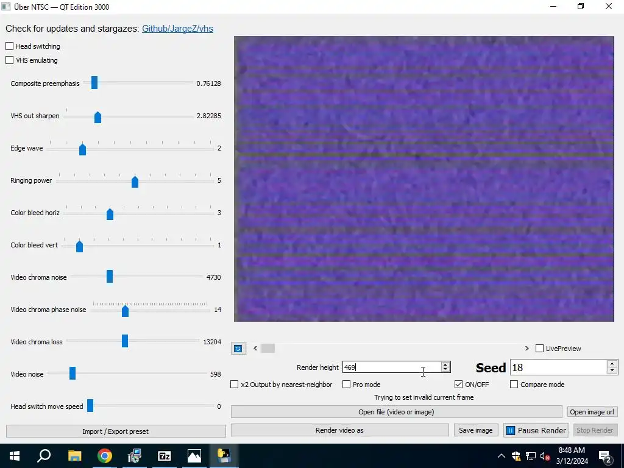Click the frame scrollbar left arrow
624x468 pixels.
255,349
